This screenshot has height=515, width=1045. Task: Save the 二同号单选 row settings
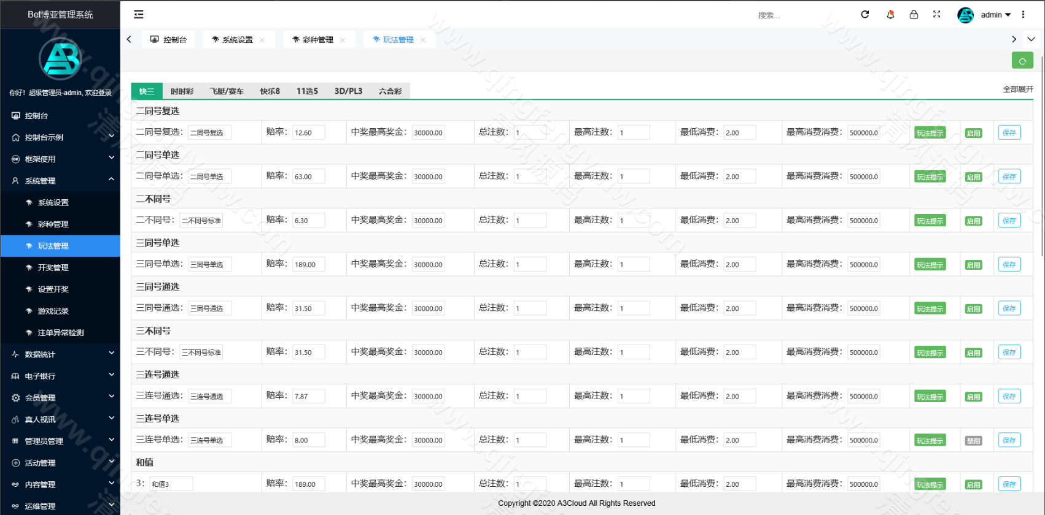pos(1009,177)
